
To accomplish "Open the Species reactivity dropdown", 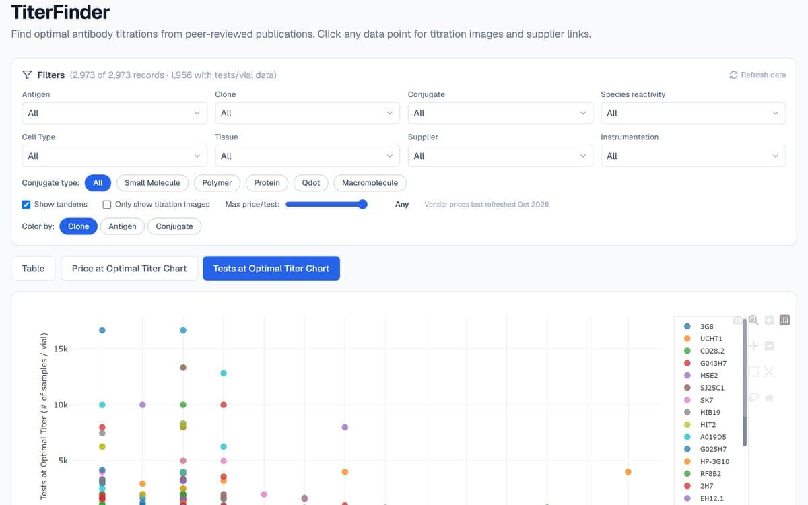I will coord(693,113).
